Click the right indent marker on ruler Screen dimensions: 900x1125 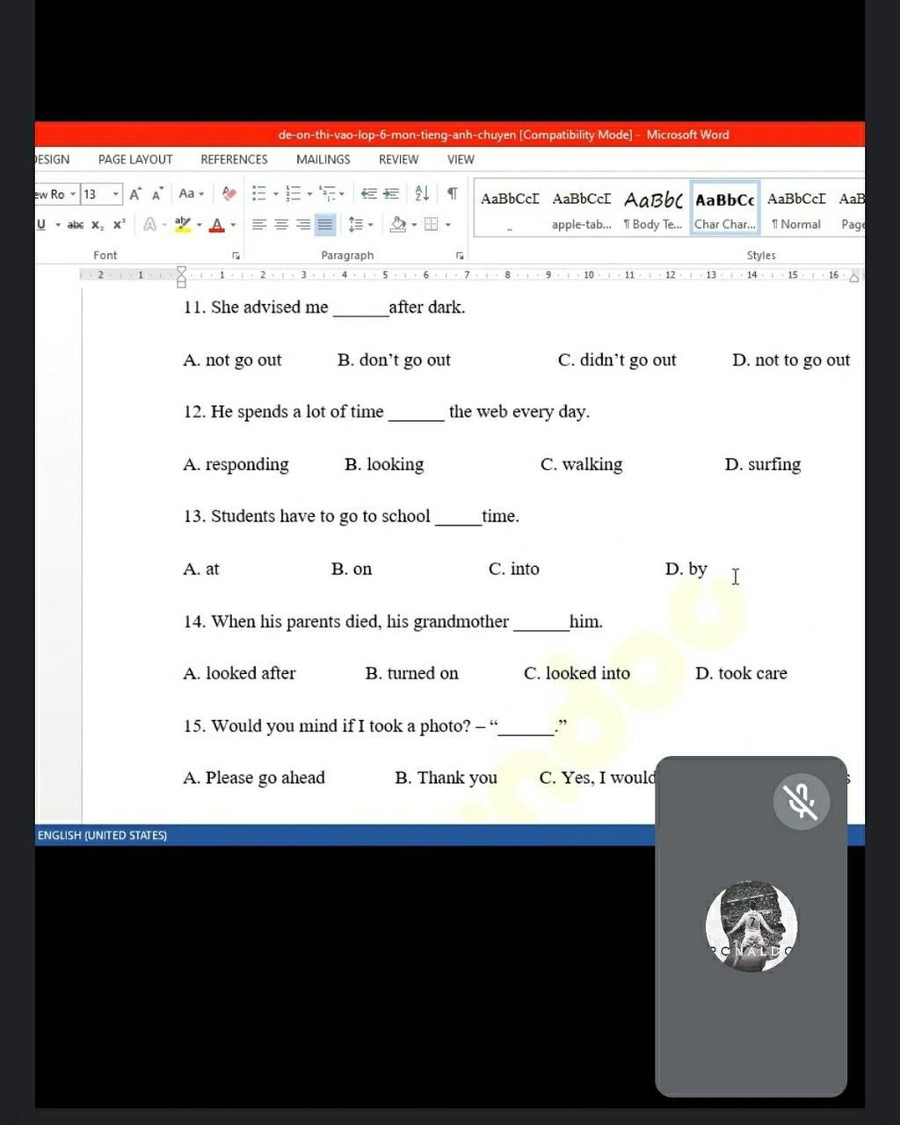[x=854, y=277]
